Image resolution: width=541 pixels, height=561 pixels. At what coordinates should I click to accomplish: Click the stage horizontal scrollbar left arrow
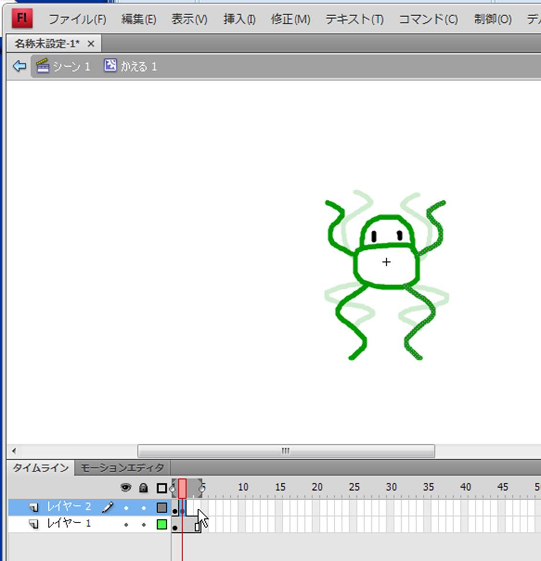(14, 451)
